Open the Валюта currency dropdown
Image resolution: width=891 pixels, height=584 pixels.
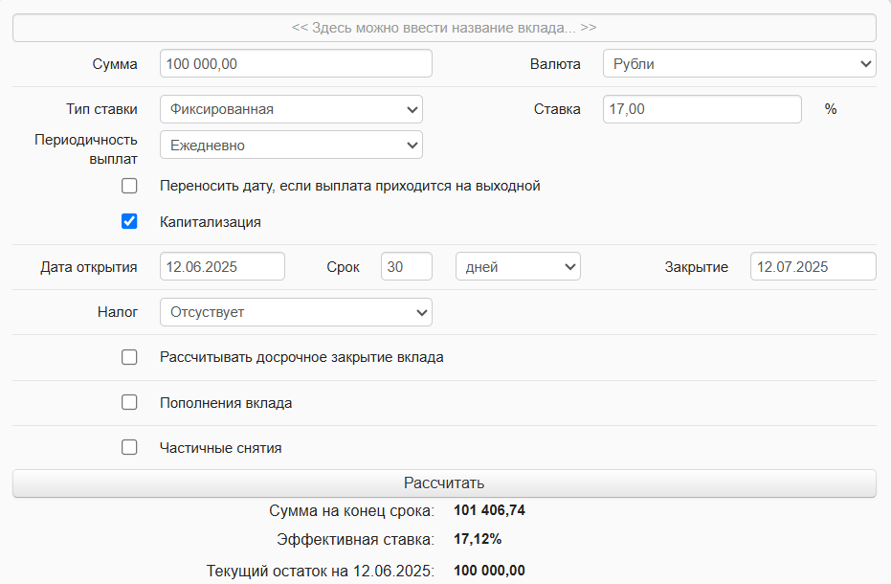[738, 63]
